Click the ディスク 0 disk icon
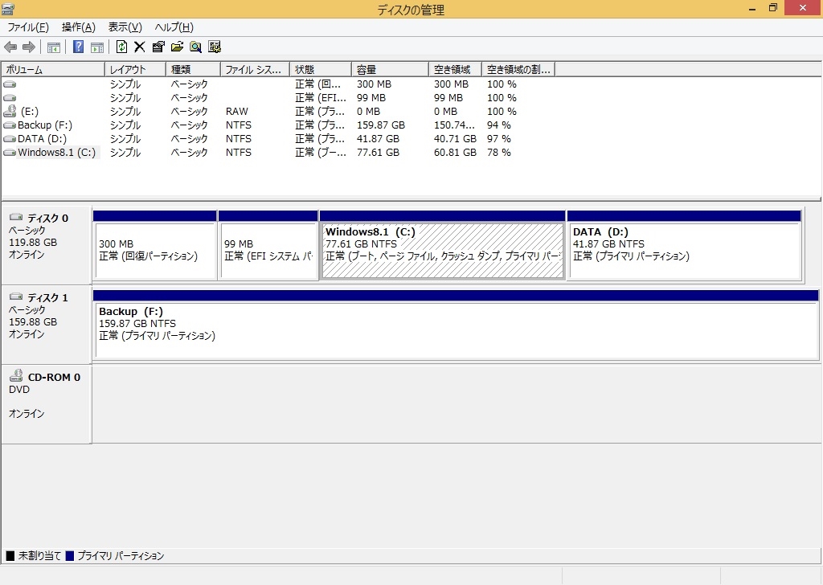Image resolution: width=823 pixels, height=585 pixels. click(16, 217)
